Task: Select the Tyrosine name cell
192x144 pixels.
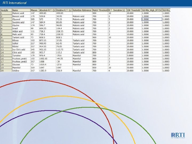Action: click(x=21, y=55)
